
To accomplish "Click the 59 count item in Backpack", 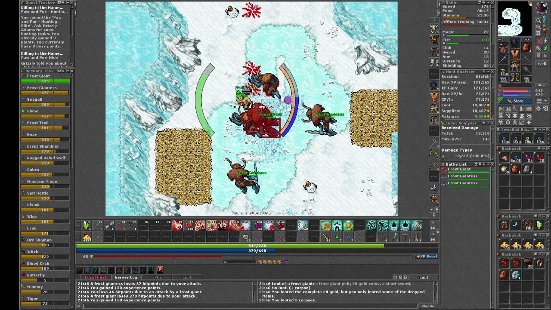I will click(x=504, y=169).
